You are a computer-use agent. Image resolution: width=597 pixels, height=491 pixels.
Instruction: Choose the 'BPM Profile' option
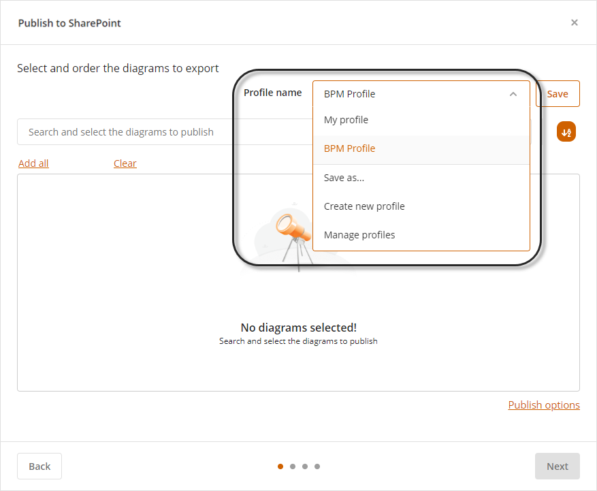click(349, 148)
